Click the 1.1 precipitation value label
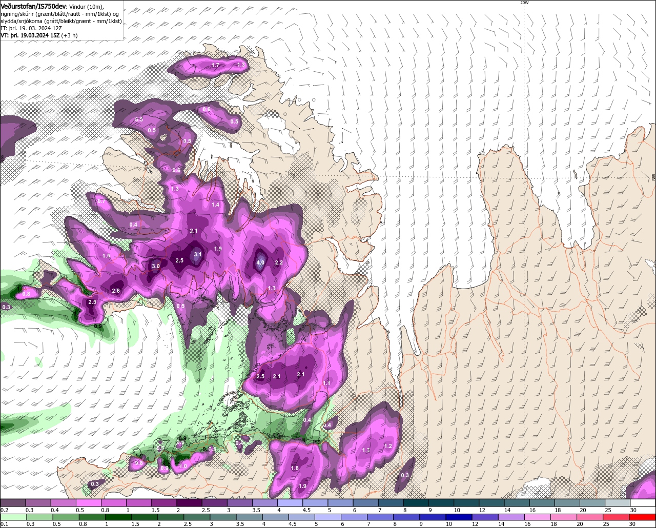 pyautogui.click(x=326, y=383)
